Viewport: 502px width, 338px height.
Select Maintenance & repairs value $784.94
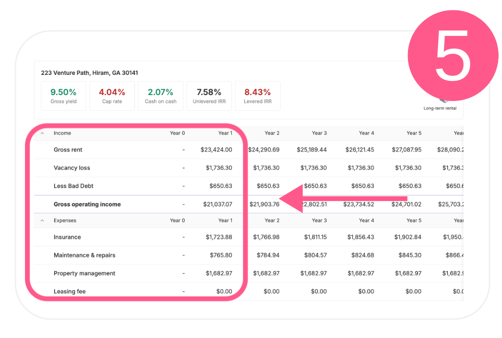pyautogui.click(x=268, y=255)
